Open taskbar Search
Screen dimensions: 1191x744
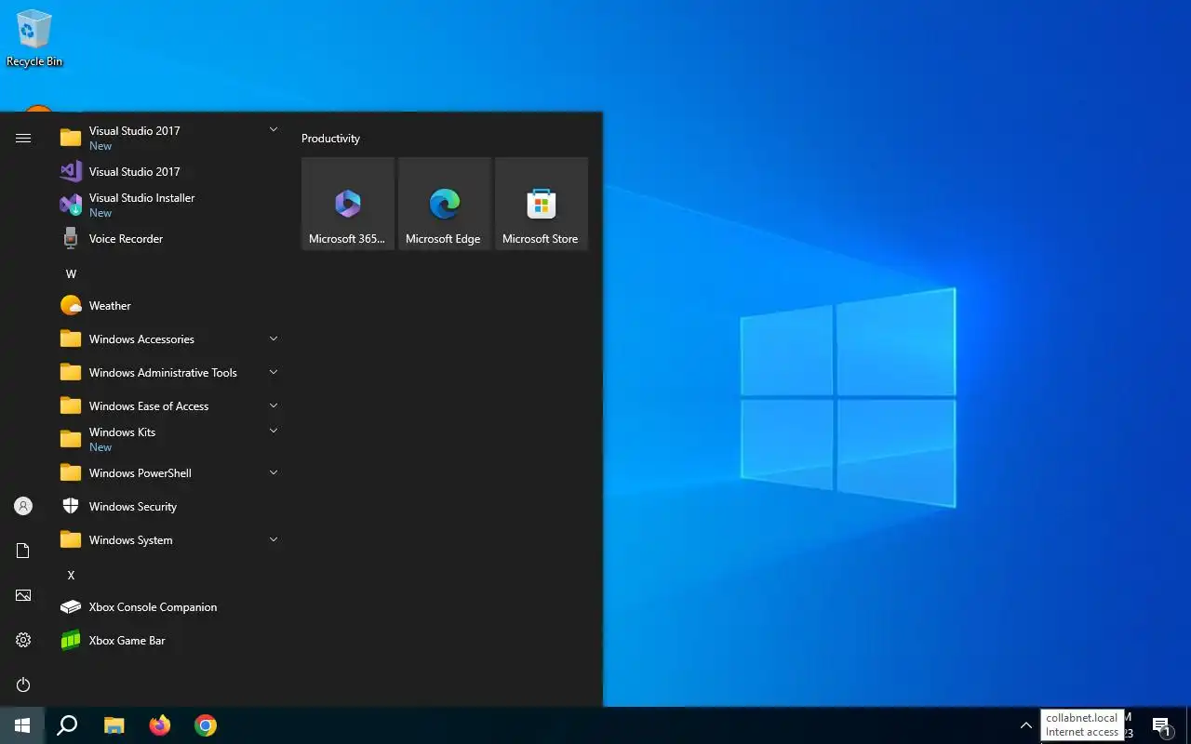(67, 725)
